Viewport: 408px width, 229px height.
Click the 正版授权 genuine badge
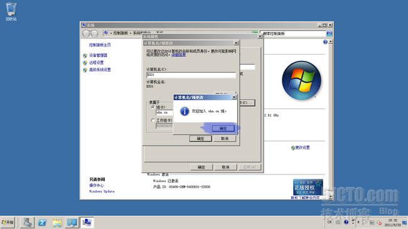[x=308, y=187]
